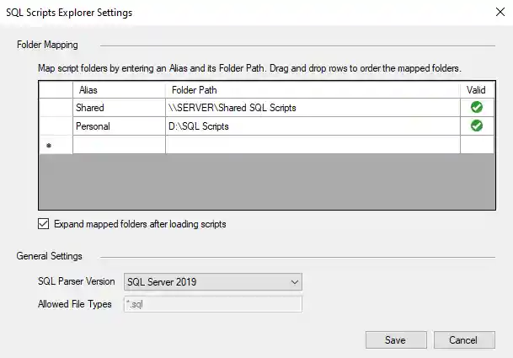The height and width of the screenshot is (358, 513).
Task: Click the Alias column header
Action: (x=119, y=89)
